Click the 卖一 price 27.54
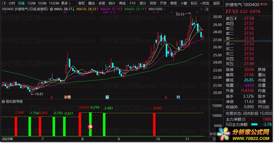The width and height of the screenshot is (274, 143). (x=249, y=38)
